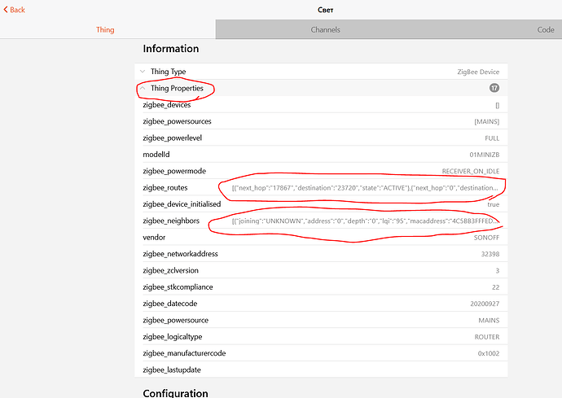Select the zigbee_manufacturercode row
This screenshot has height=398, width=562.
(322, 353)
